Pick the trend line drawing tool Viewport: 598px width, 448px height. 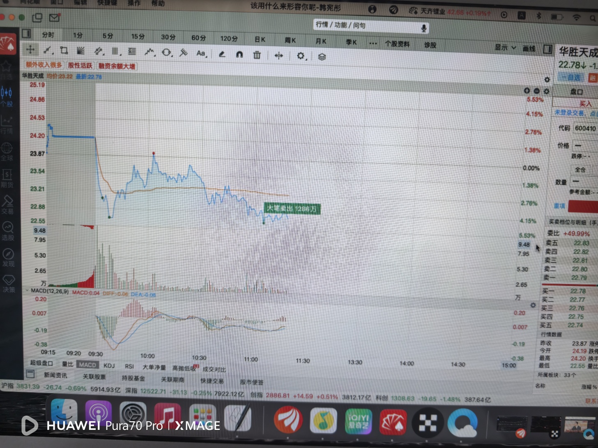tap(48, 50)
